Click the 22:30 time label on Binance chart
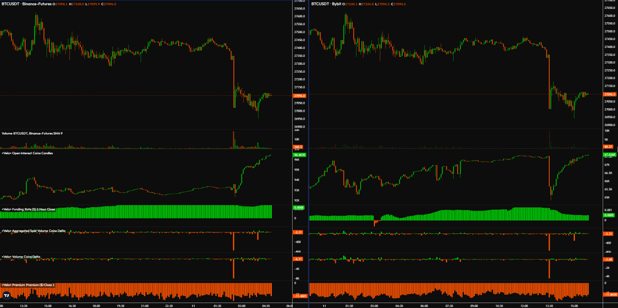Image resolution: width=618 pixels, height=308 pixels. [169, 305]
